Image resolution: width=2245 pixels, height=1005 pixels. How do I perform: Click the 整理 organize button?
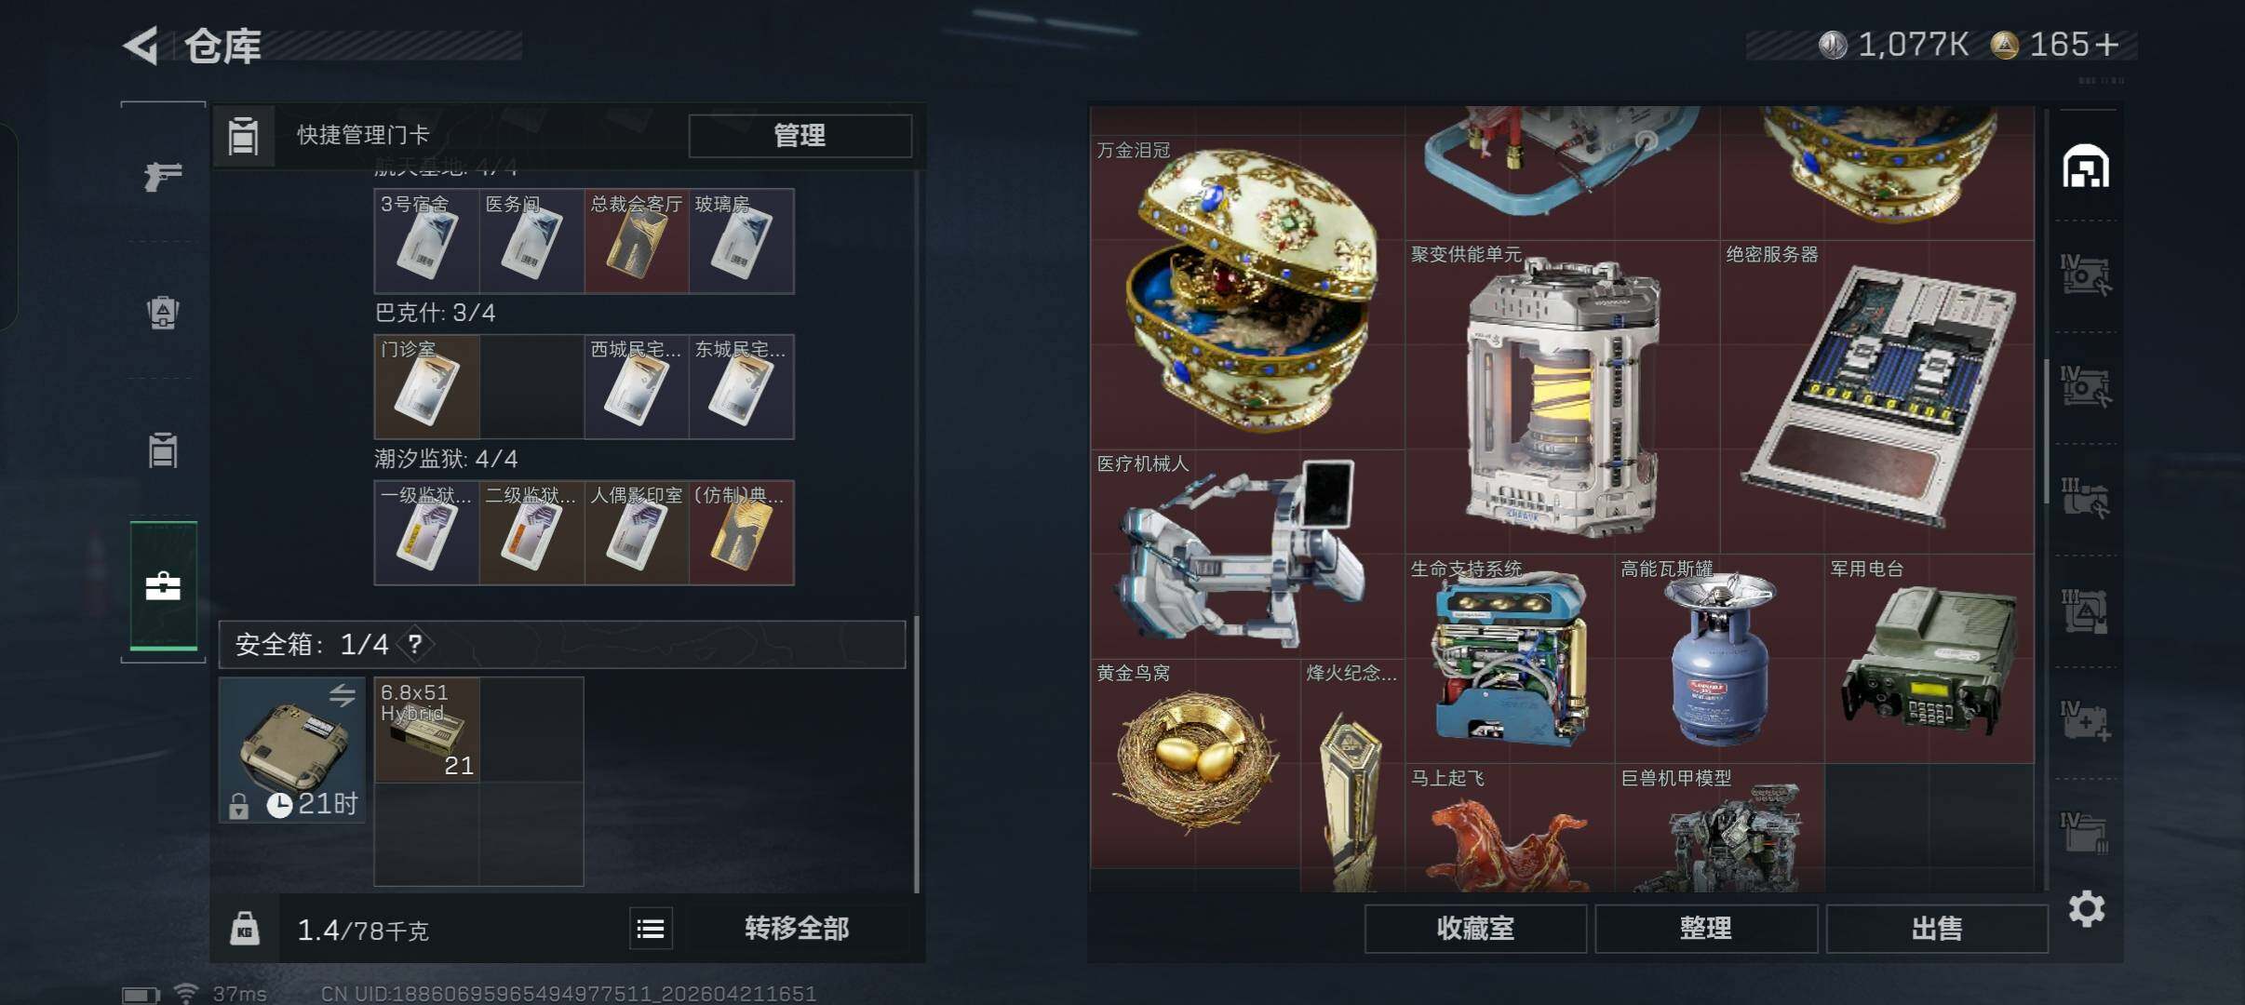tap(1706, 928)
